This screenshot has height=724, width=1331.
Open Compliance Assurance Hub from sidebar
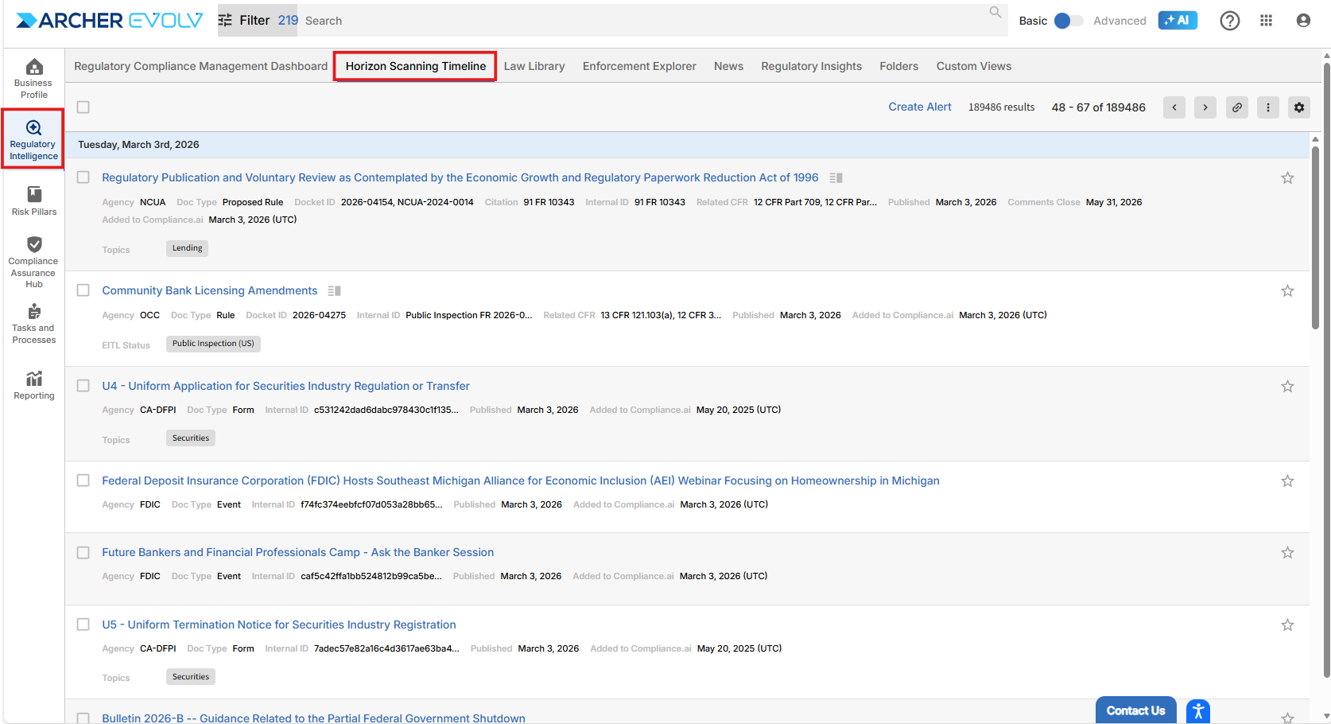point(33,262)
